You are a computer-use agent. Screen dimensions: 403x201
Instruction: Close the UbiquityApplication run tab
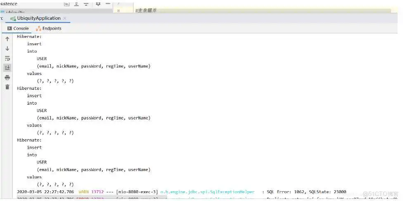click(65, 18)
